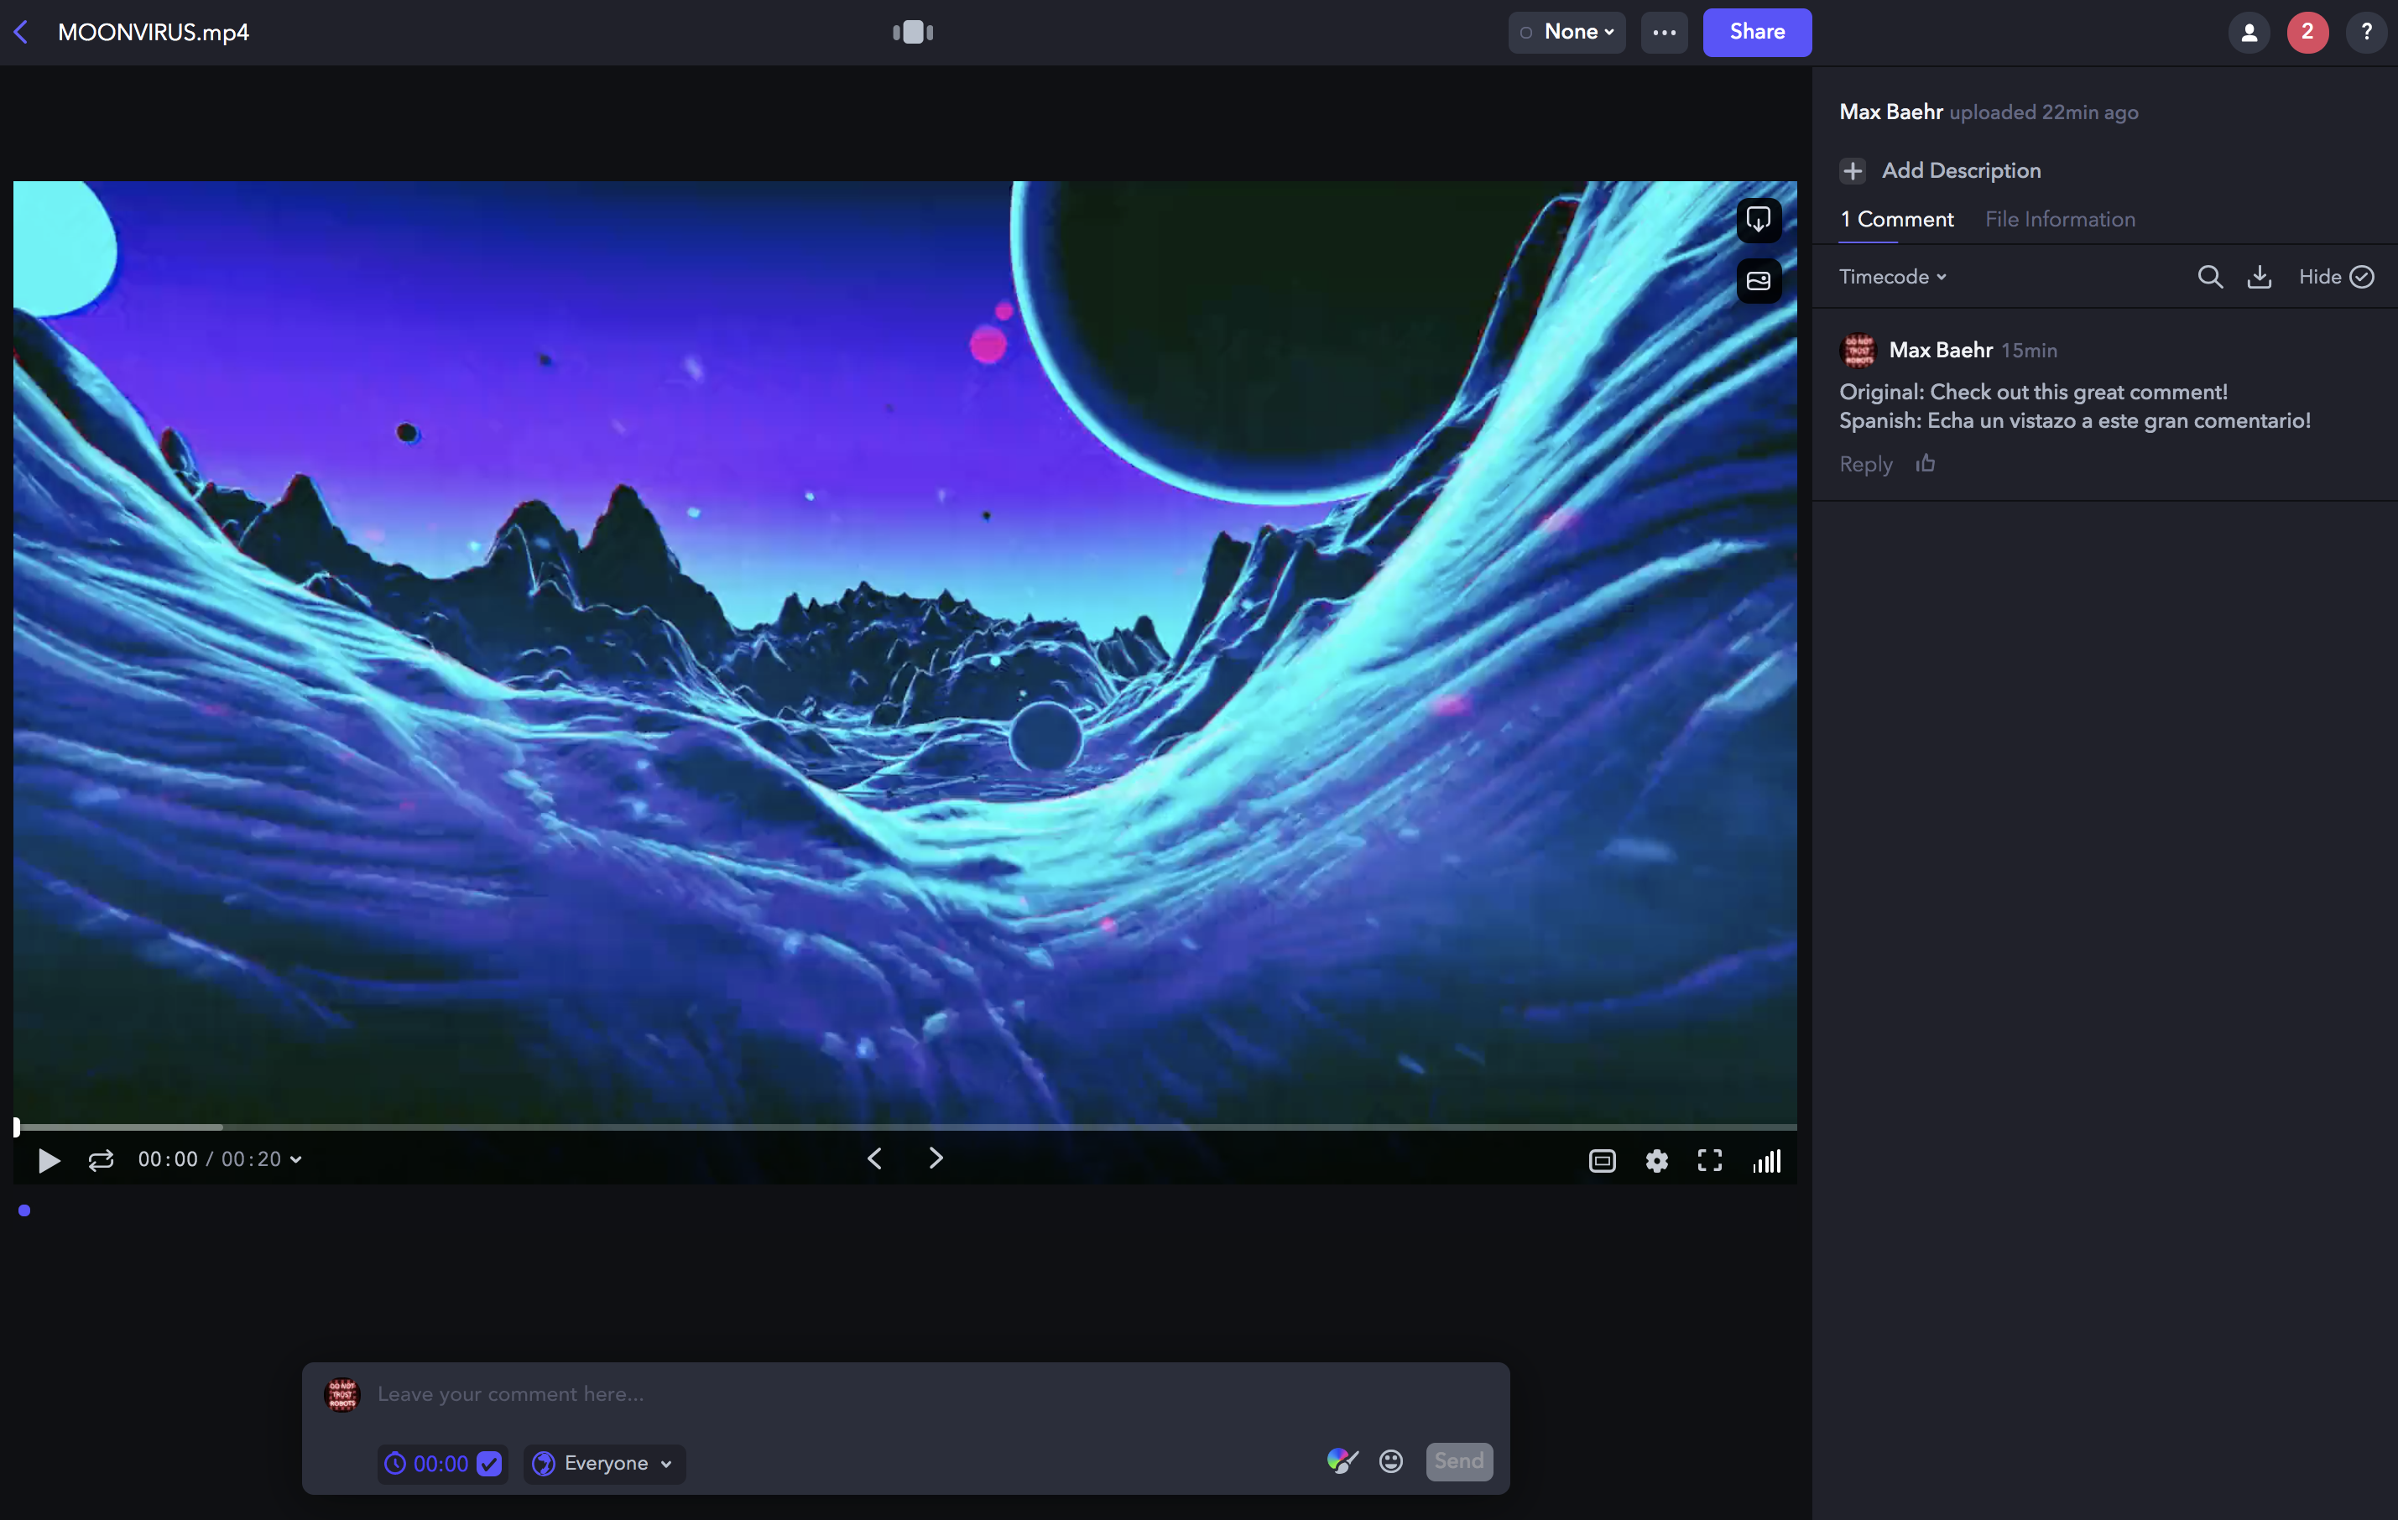Viewport: 2398px width, 1520px height.
Task: Open the None status dropdown
Action: tap(1567, 32)
